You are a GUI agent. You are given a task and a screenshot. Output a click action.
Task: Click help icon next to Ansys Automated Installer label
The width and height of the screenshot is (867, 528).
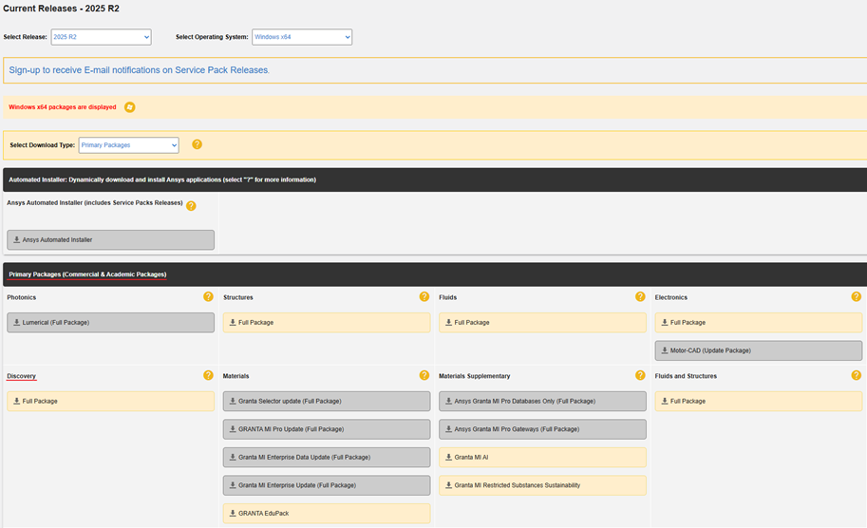pyautogui.click(x=191, y=206)
